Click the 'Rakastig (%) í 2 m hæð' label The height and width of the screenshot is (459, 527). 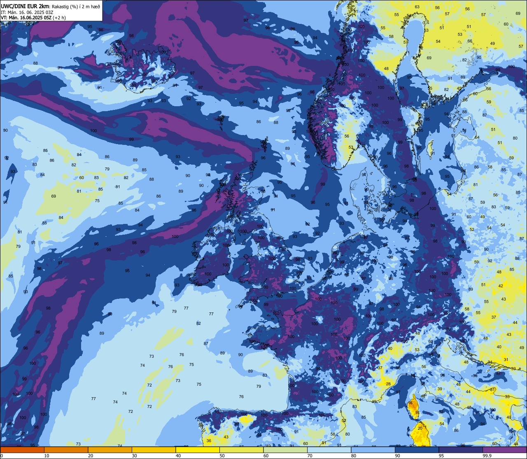pos(76,6)
